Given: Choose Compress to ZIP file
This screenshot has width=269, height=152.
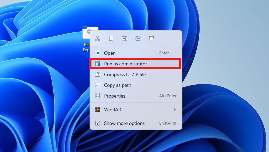Looking at the screenshot, I should (x=135, y=75).
